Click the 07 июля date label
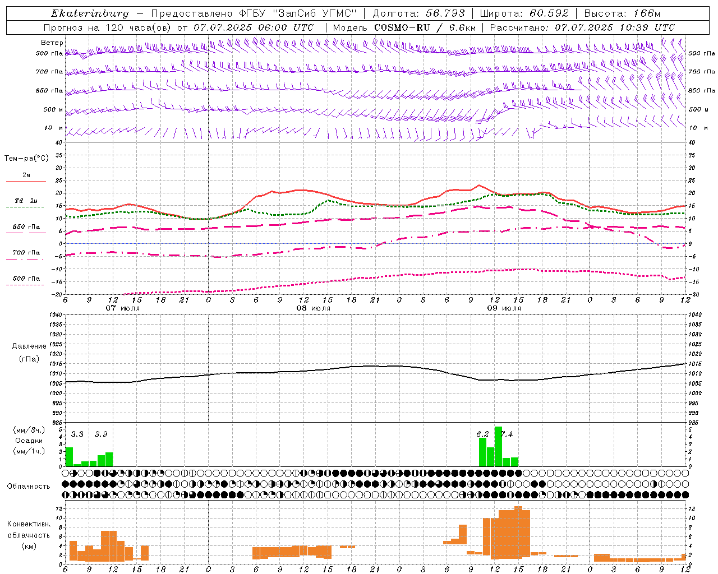This screenshot has width=718, height=574. click(123, 308)
